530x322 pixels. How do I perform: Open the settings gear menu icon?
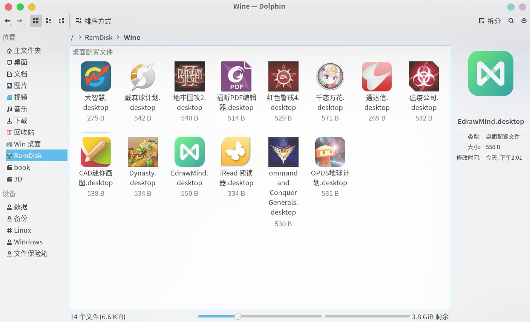point(524,21)
